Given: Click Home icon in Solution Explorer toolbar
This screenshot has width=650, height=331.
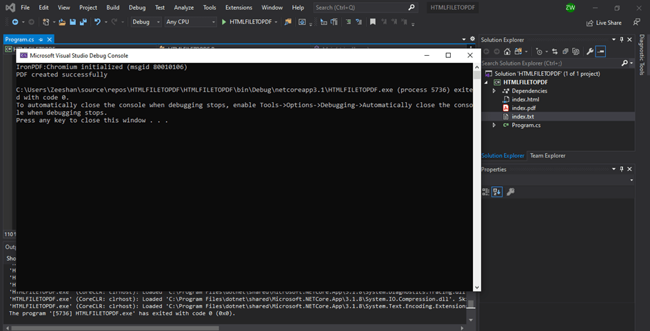Looking at the screenshot, I should click(x=507, y=52).
